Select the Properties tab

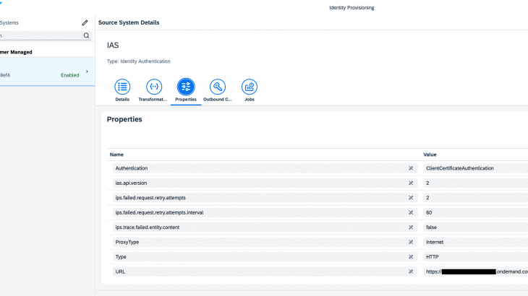click(186, 87)
